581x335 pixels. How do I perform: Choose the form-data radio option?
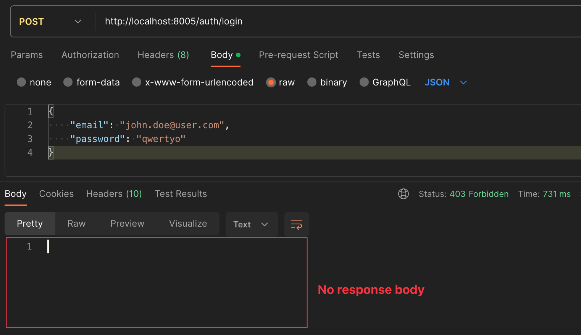coord(68,82)
